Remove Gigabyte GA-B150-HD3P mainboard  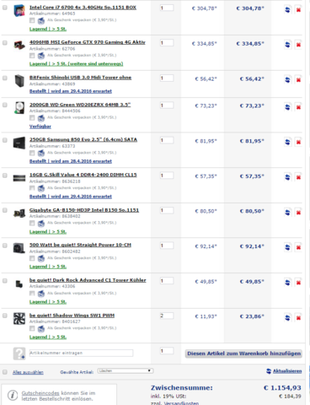[x=298, y=213]
